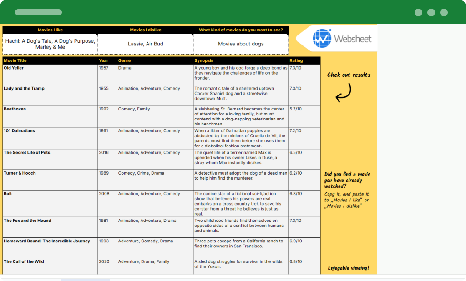The height and width of the screenshot is (281, 466).
Task: Click year cell 1993
Action: 107,248
